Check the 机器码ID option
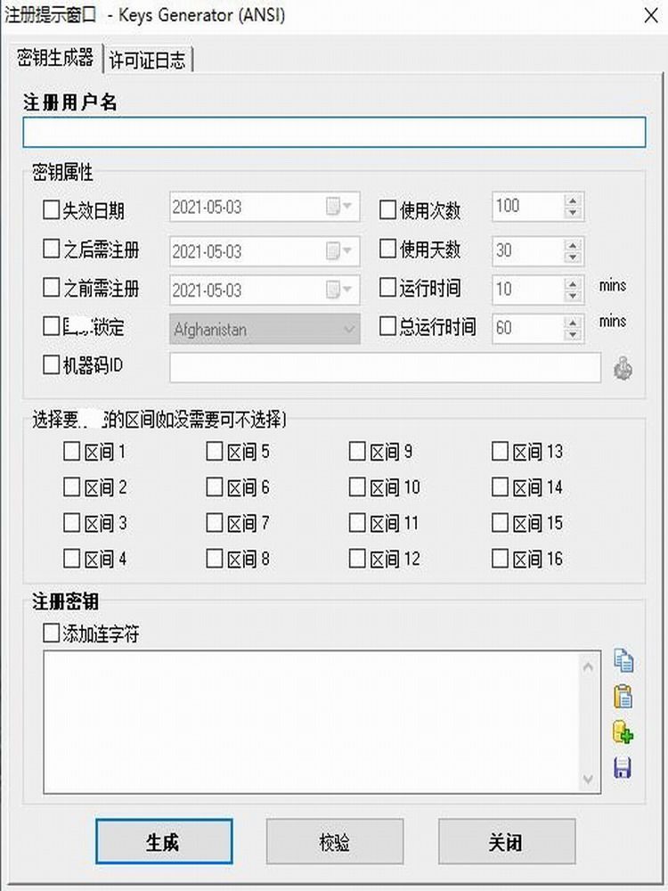The height and width of the screenshot is (891, 668). [x=51, y=364]
